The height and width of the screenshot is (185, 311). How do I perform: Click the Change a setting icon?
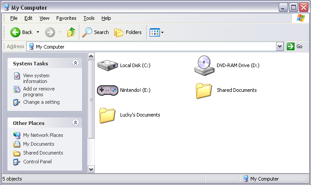click(x=17, y=102)
